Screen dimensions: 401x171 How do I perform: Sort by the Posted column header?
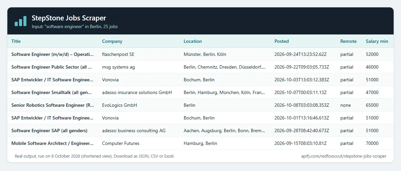[x=282, y=41]
